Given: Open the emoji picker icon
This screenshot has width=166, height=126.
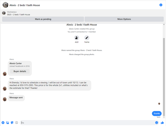Looking at the screenshot, I should (x=156, y=123).
